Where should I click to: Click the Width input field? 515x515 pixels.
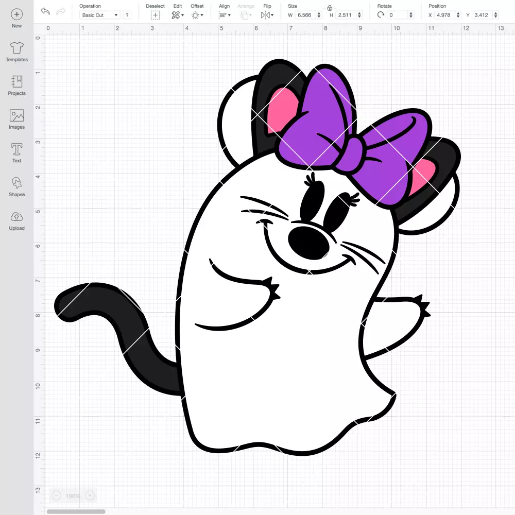tap(305, 15)
